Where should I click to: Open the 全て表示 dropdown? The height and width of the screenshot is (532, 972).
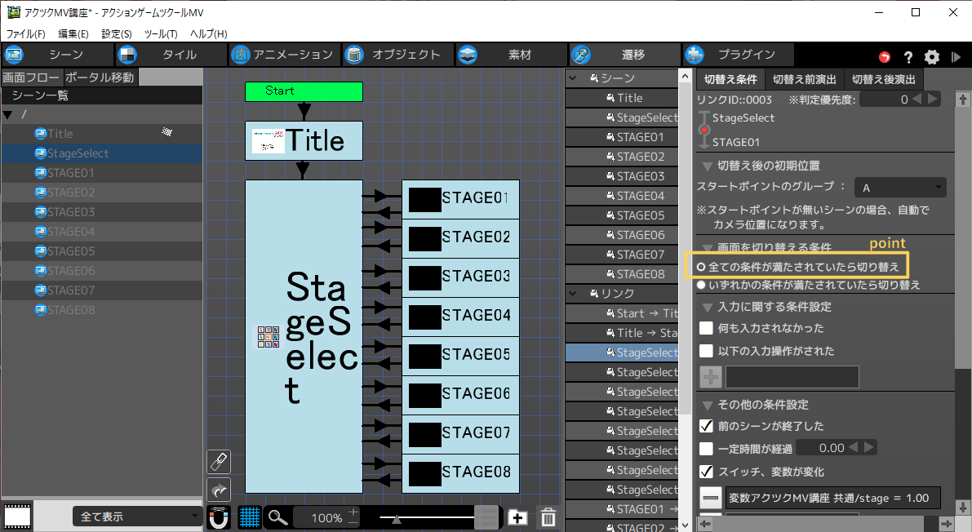(137, 516)
